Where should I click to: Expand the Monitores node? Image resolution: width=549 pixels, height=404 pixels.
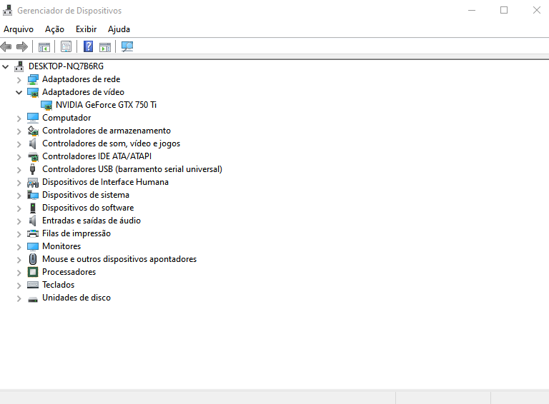point(19,247)
